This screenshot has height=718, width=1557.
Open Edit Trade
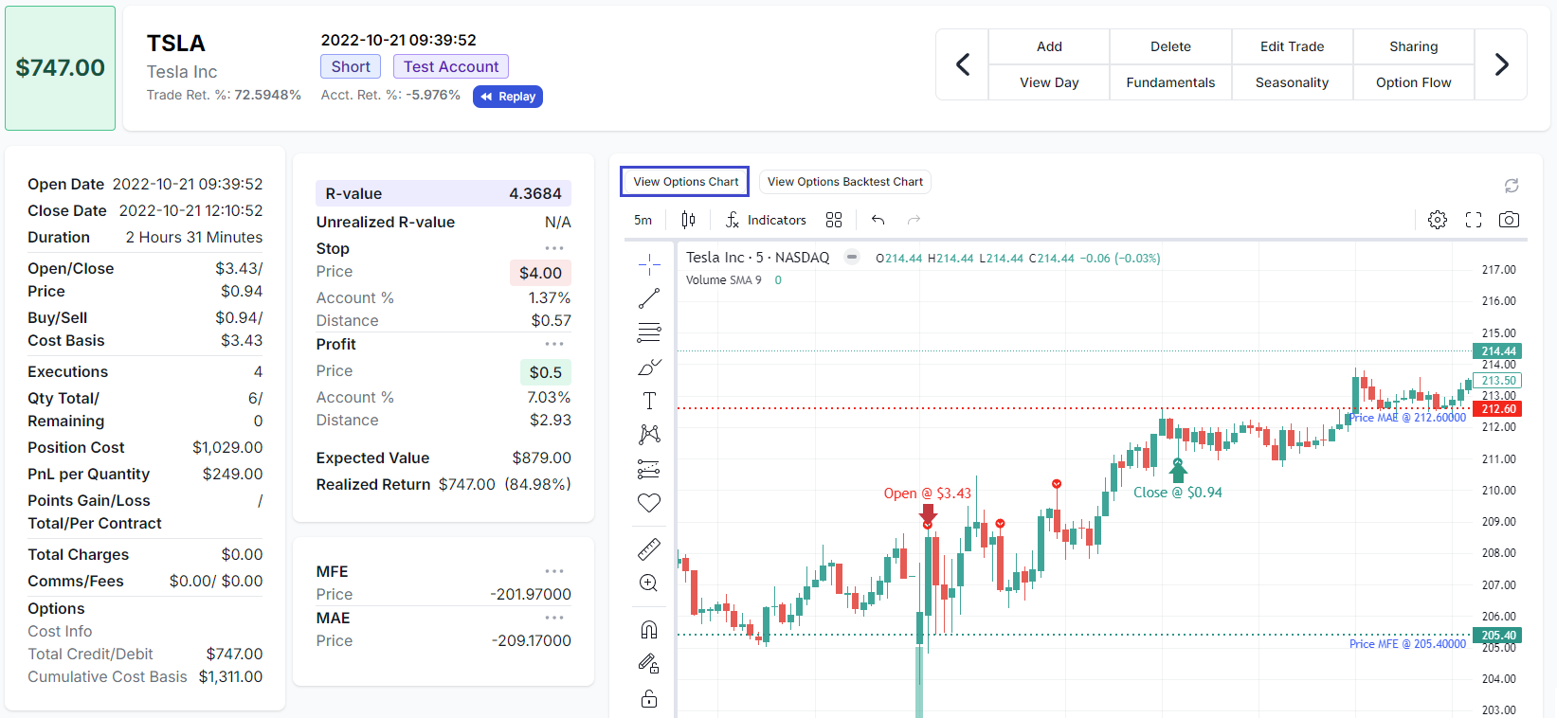1293,46
